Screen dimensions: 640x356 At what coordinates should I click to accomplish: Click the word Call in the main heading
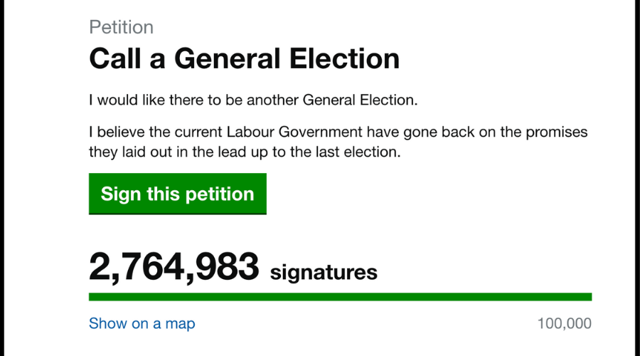pyautogui.click(x=115, y=58)
